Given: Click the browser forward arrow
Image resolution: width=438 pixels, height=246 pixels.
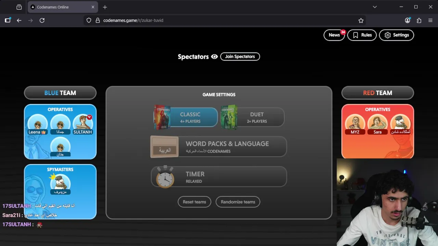Looking at the screenshot, I should click(30, 20).
